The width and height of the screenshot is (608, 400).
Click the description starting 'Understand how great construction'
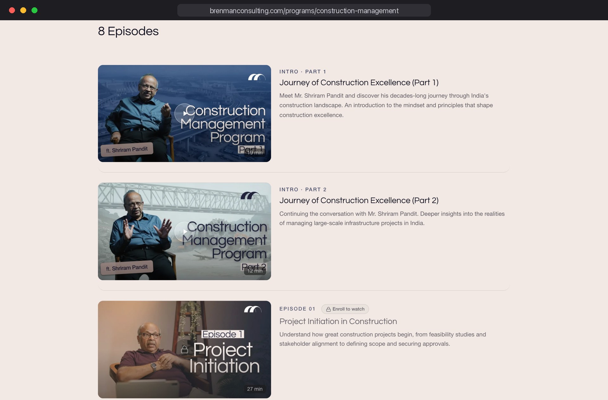click(x=383, y=339)
